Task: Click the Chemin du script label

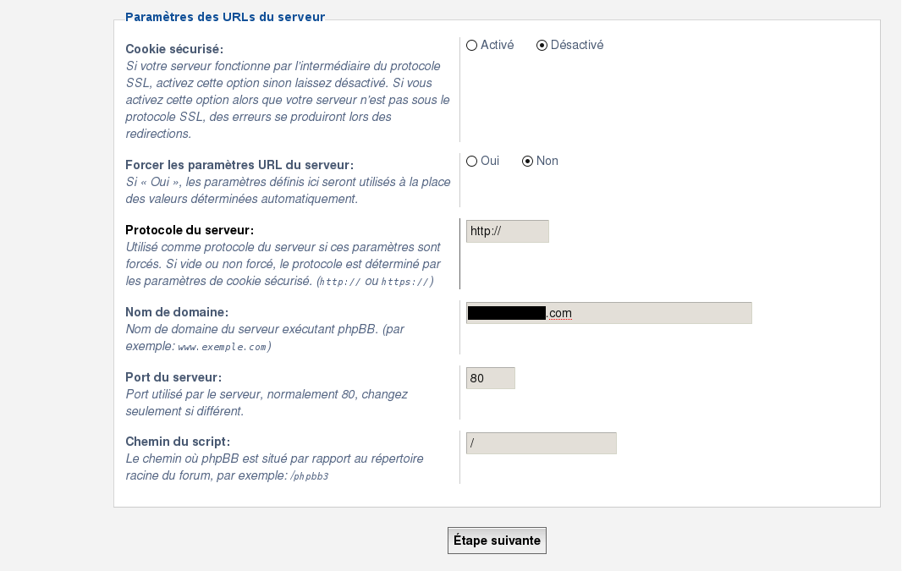Action: point(178,442)
